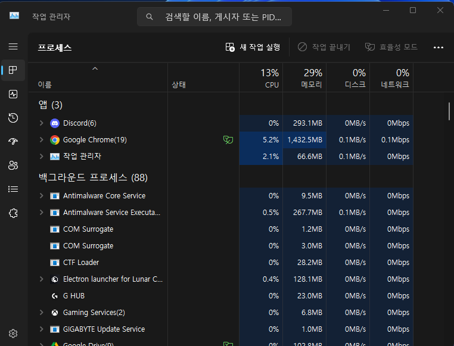Select the G HUB process name
Screen dimensions: 454x346
point(73,295)
